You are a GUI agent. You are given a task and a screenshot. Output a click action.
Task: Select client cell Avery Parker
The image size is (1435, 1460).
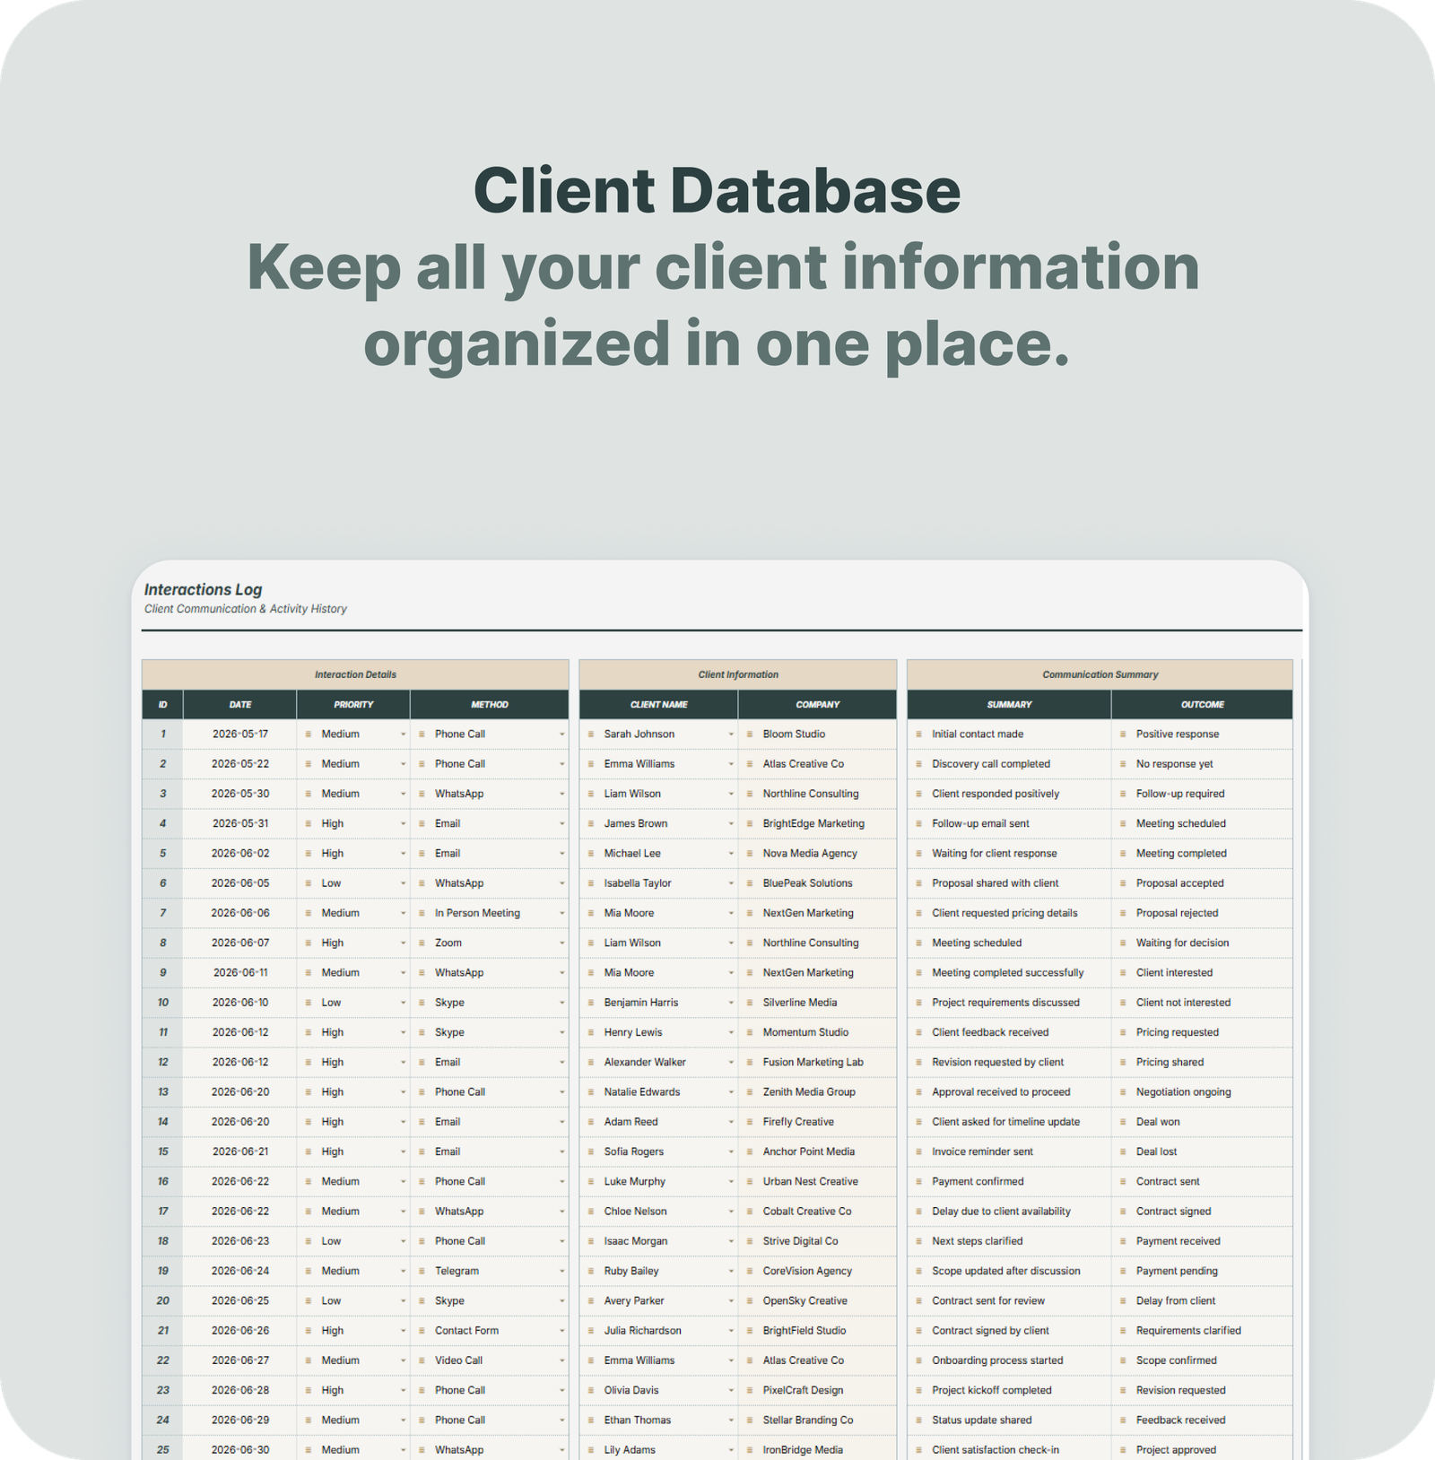click(x=659, y=1300)
